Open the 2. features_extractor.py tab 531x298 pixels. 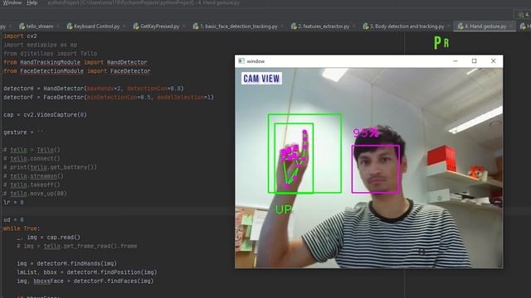click(324, 26)
